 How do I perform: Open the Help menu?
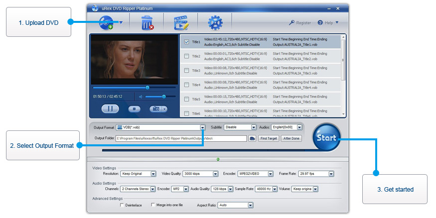[331, 23]
